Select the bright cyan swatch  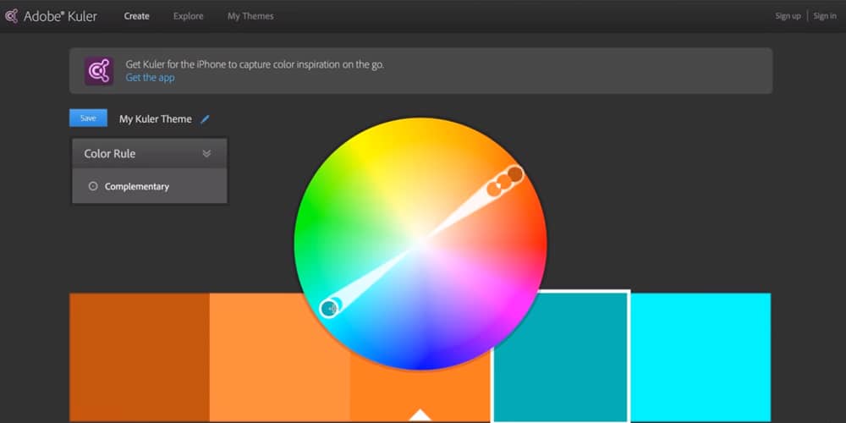coord(700,357)
